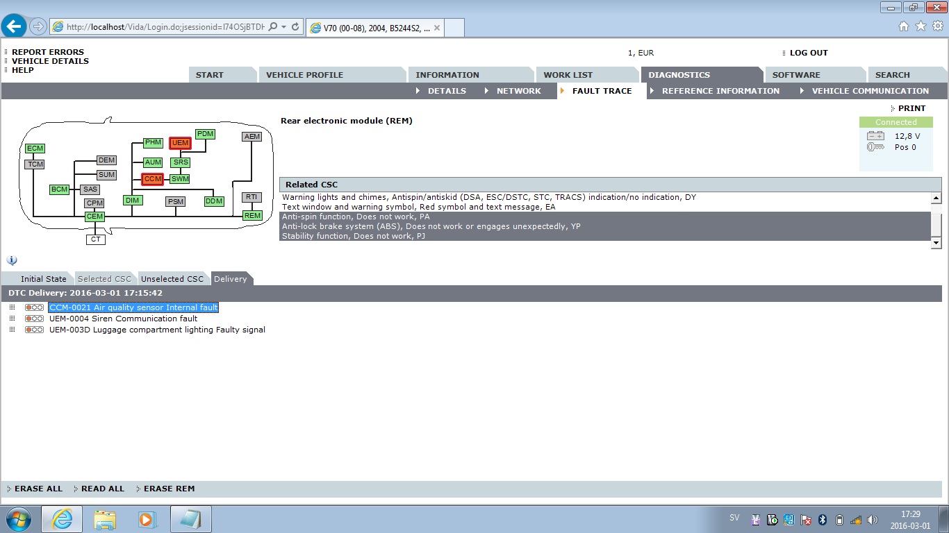Click the UEM module in network diagram
This screenshot has height=533, width=949.
[x=180, y=143]
